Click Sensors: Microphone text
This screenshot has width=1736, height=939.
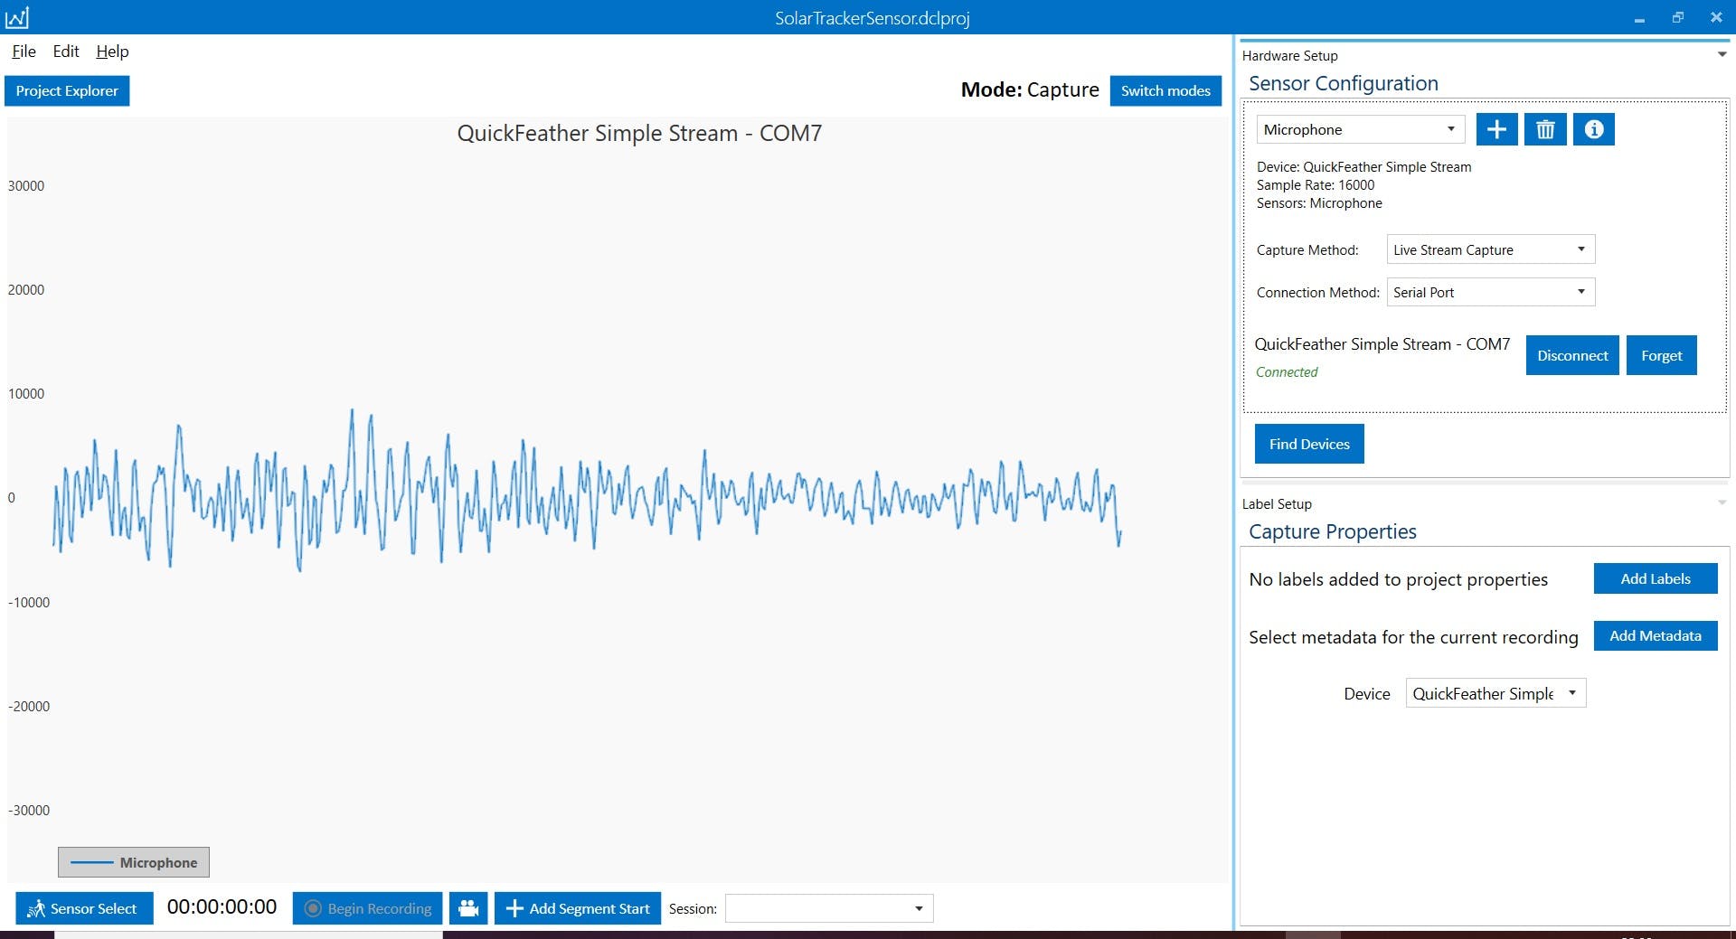pyautogui.click(x=1319, y=202)
